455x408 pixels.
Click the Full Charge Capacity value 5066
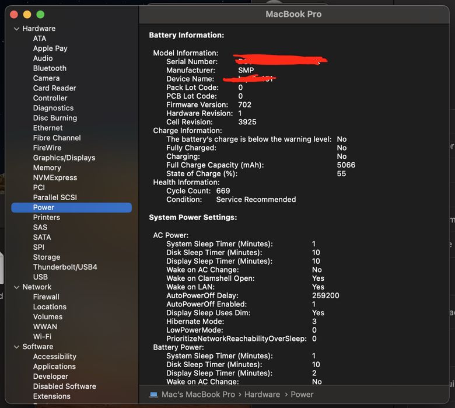(346, 165)
